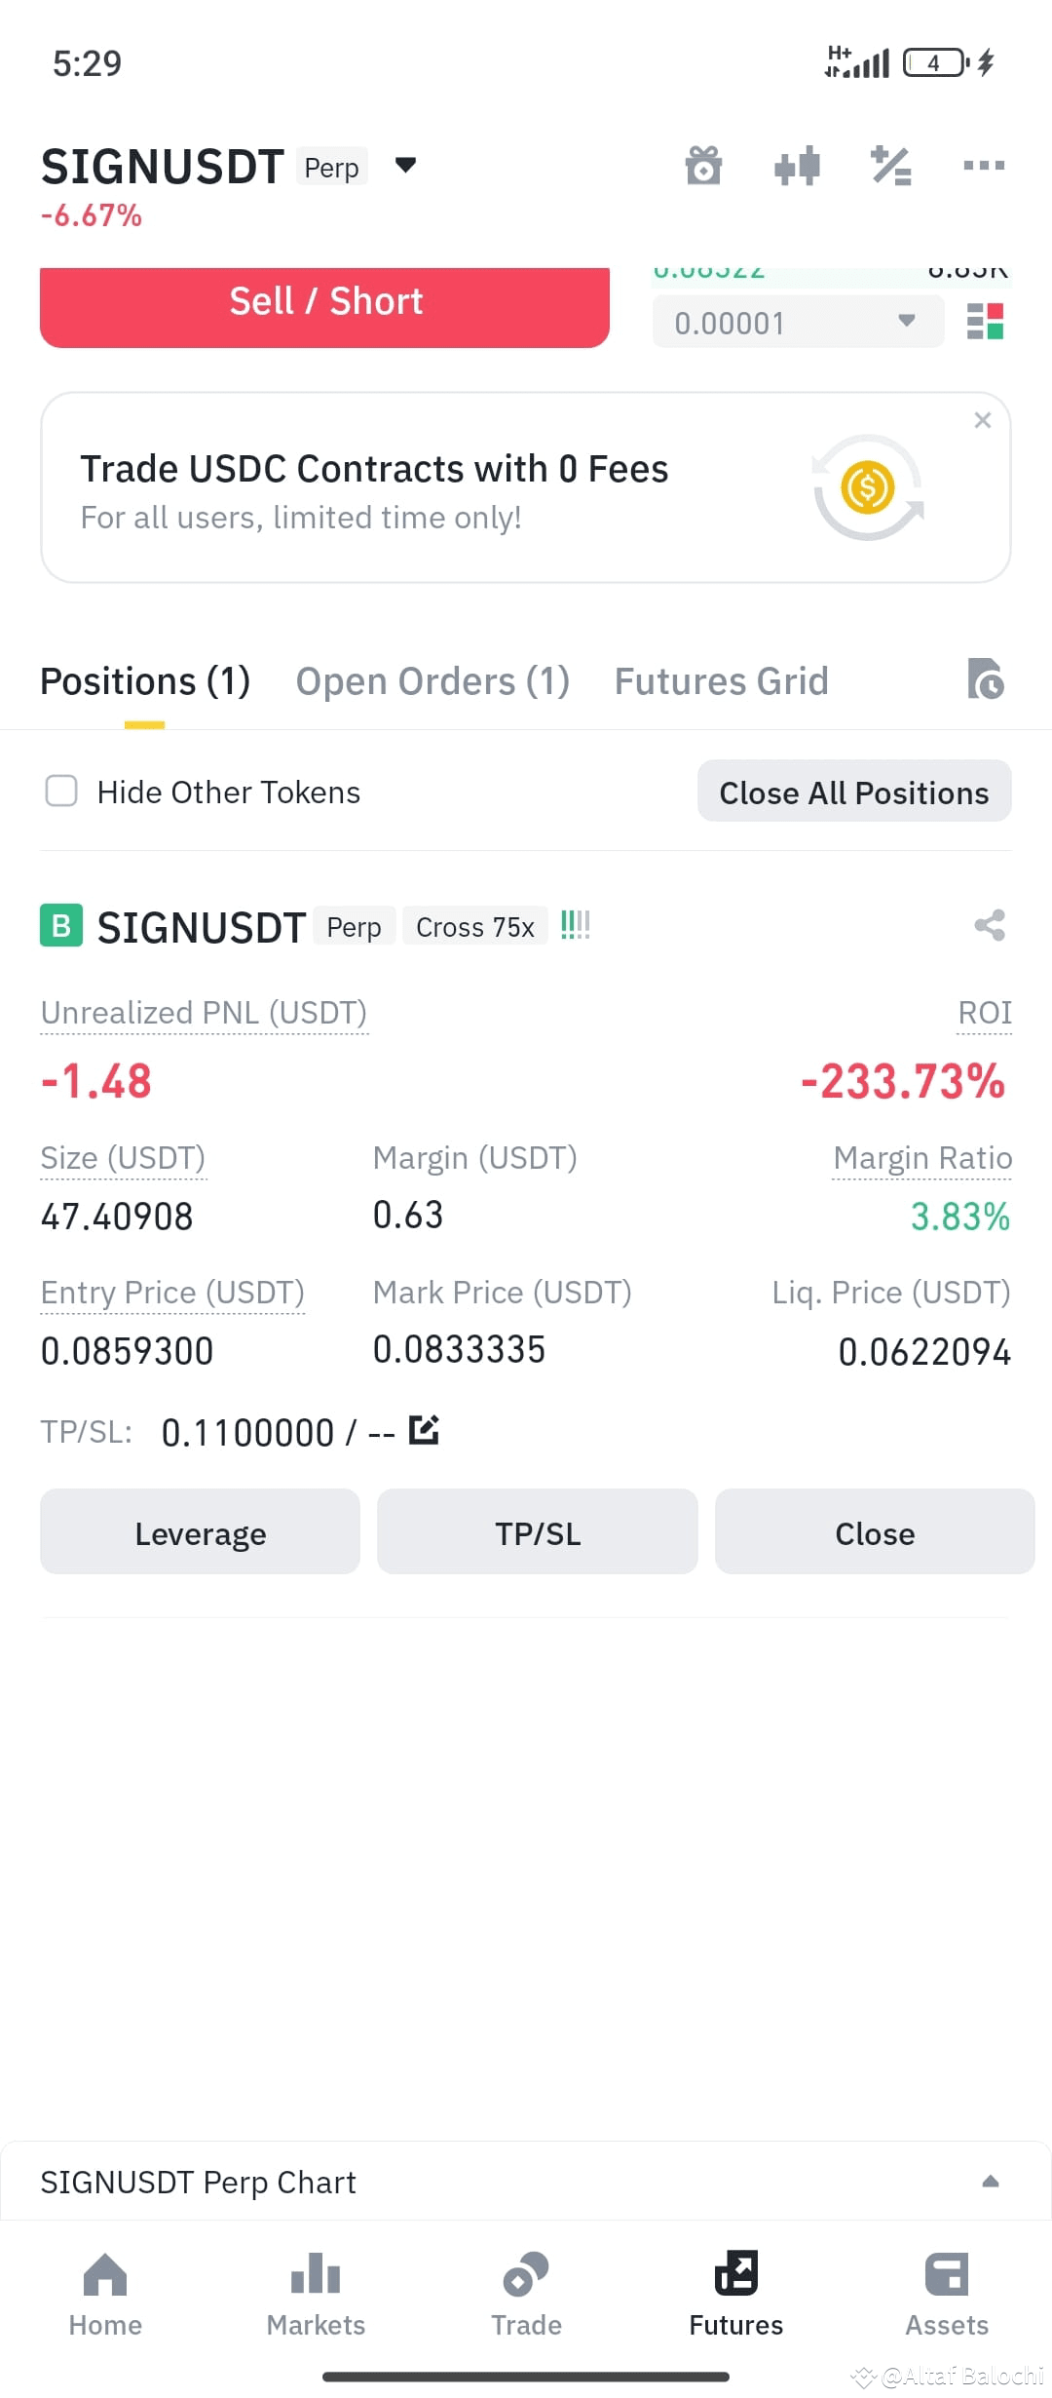Edit the TP/SL value icon
Image resolution: width=1052 pixels, height=2398 pixels.
424,1430
